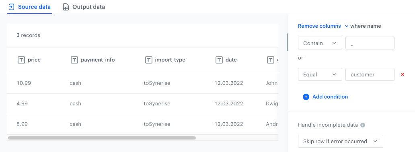Open the Remove columns action dropdown
Screen dimensions: 415x152
pos(323,26)
